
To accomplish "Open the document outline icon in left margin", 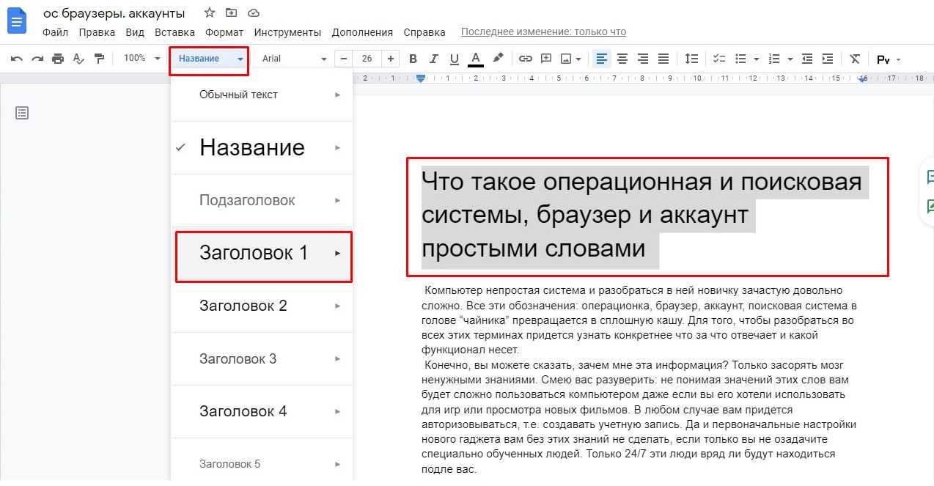I will (x=22, y=113).
